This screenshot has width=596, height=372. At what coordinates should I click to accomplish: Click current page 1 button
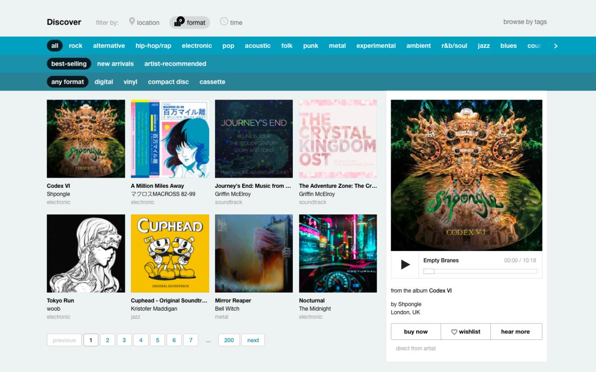(x=91, y=340)
